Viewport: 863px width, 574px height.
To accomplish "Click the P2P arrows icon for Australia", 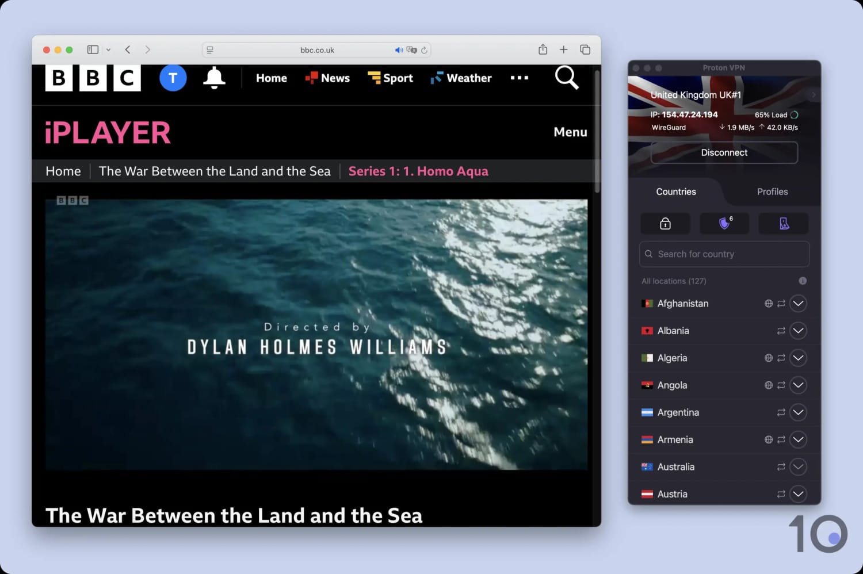I will (x=781, y=467).
